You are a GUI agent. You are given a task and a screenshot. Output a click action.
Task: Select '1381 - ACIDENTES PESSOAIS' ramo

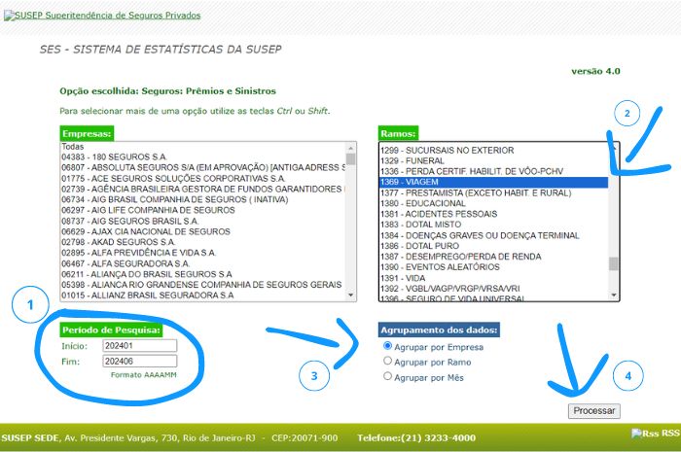(x=494, y=214)
